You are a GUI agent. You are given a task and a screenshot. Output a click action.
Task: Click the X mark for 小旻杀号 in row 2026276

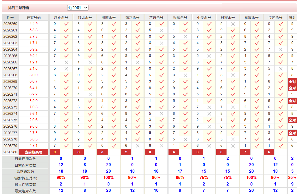pyautogui.click(x=209, y=127)
